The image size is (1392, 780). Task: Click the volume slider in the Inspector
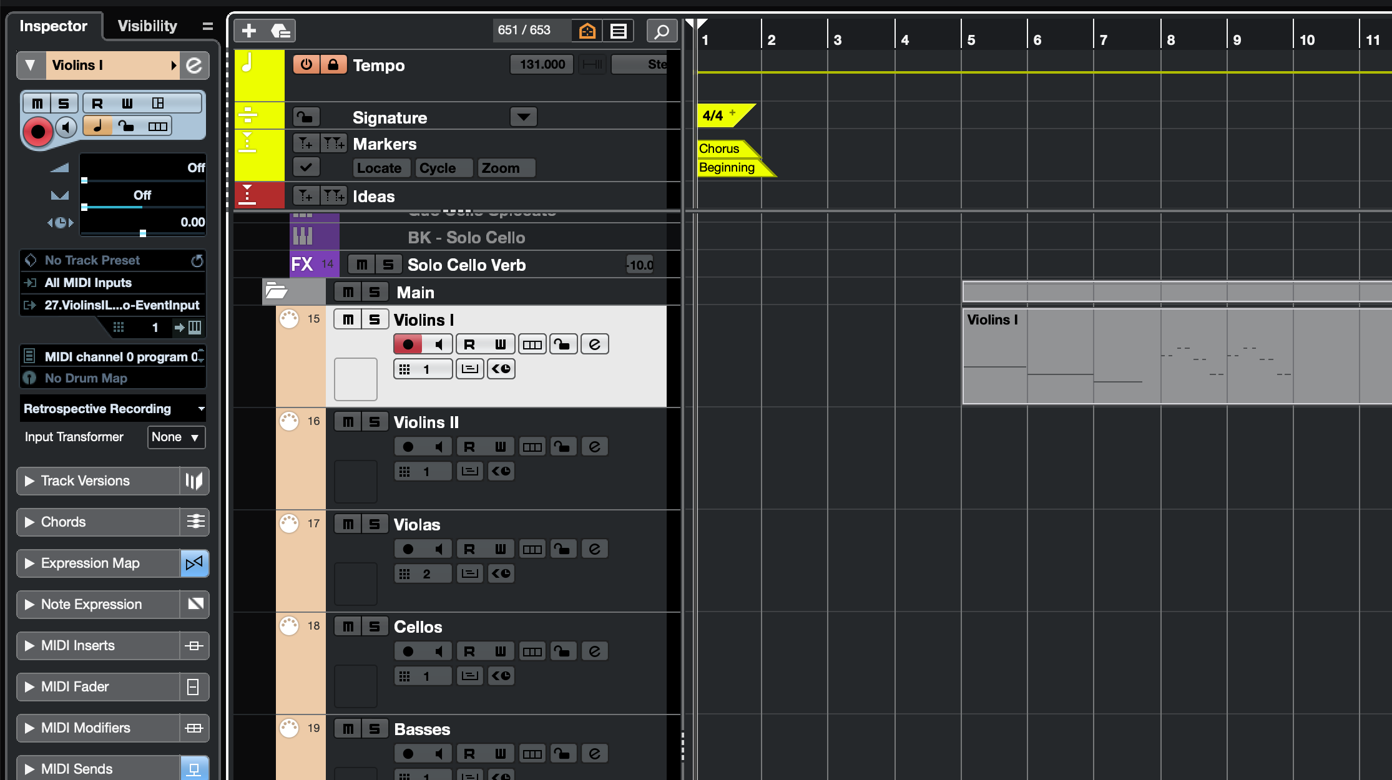coord(142,179)
